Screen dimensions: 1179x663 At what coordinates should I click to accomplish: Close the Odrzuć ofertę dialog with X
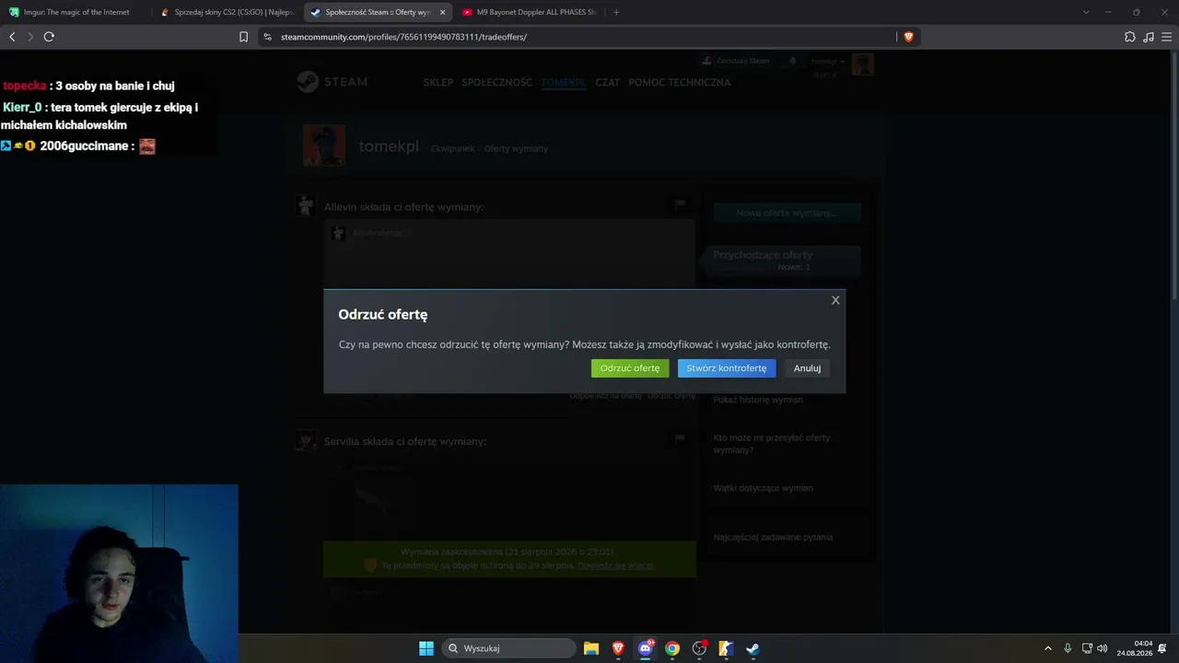(x=835, y=300)
